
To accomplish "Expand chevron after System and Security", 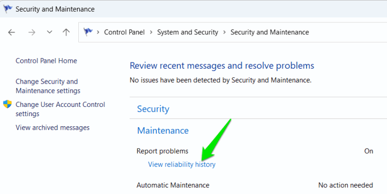I will 223,32.
